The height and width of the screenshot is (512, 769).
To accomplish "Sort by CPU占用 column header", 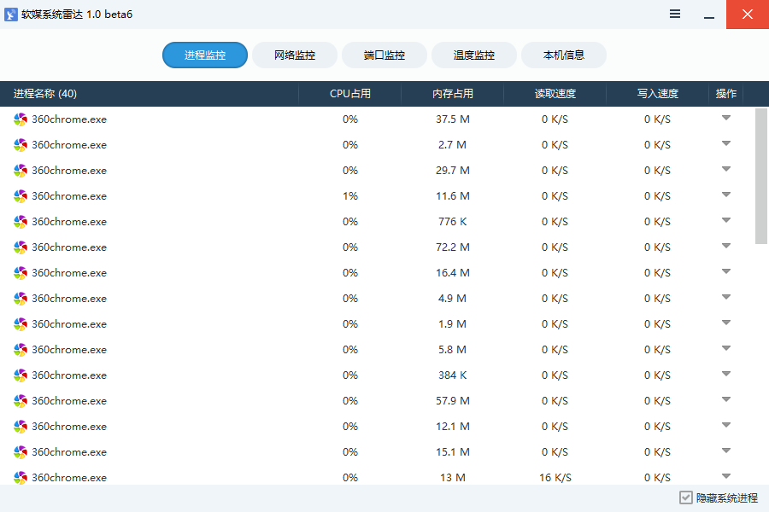I will click(349, 94).
